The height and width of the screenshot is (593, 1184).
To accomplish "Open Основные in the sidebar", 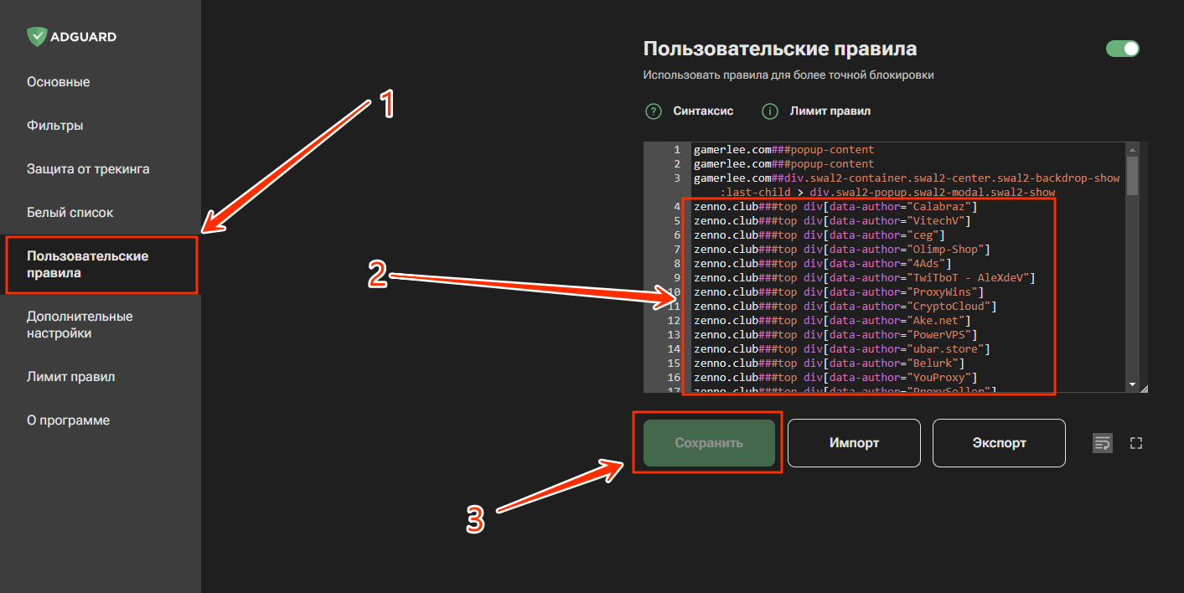I will (x=59, y=82).
